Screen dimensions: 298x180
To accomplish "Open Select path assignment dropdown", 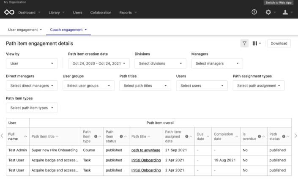I will tap(259, 86).
